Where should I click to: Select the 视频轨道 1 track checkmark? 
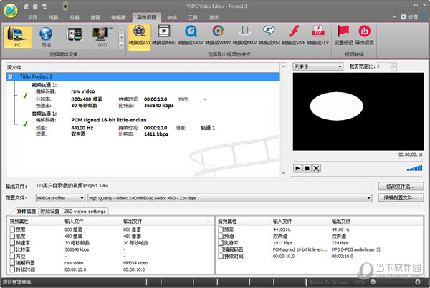pyautogui.click(x=25, y=95)
